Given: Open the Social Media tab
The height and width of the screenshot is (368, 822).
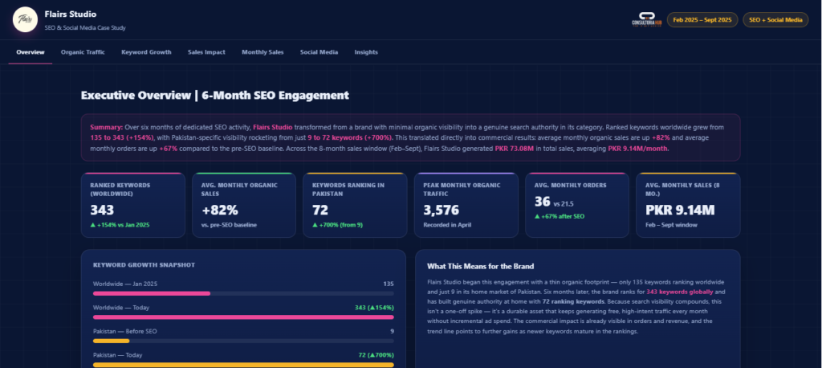Looking at the screenshot, I should (x=319, y=52).
